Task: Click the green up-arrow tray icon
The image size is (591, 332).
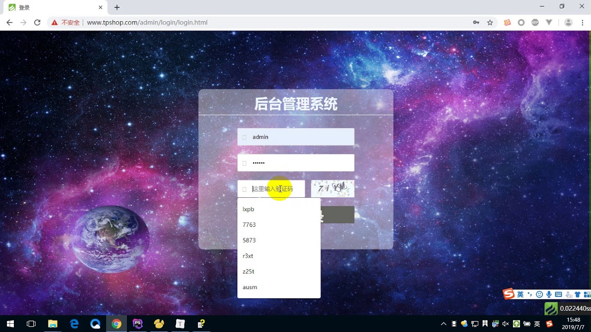Action: 516,324
